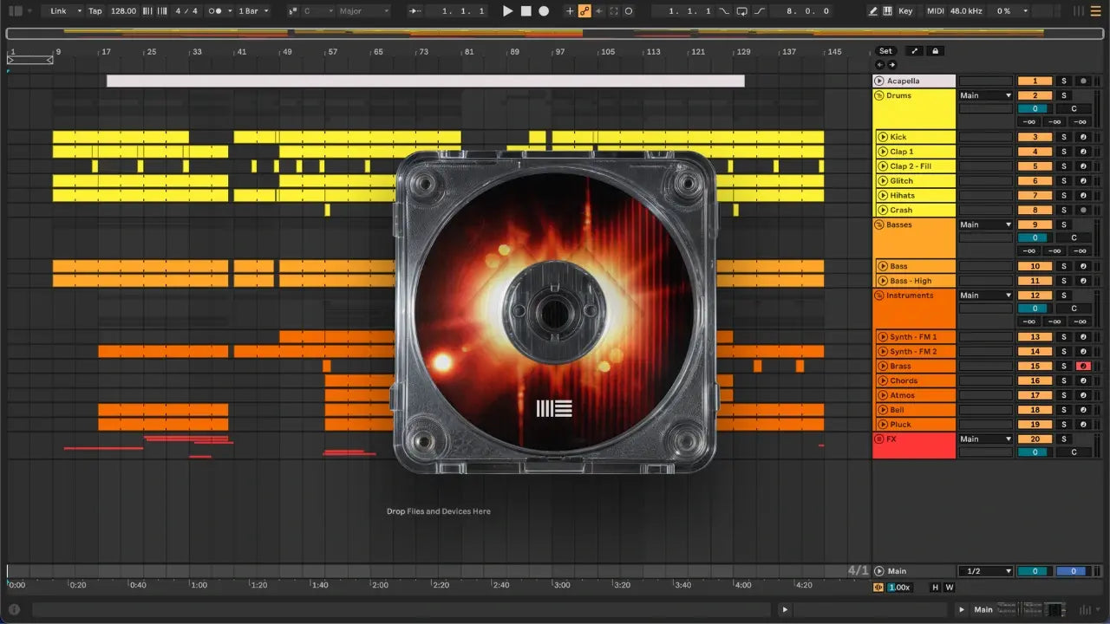1110x624 pixels.
Task: Unfold the Bell track
Action: click(x=883, y=410)
